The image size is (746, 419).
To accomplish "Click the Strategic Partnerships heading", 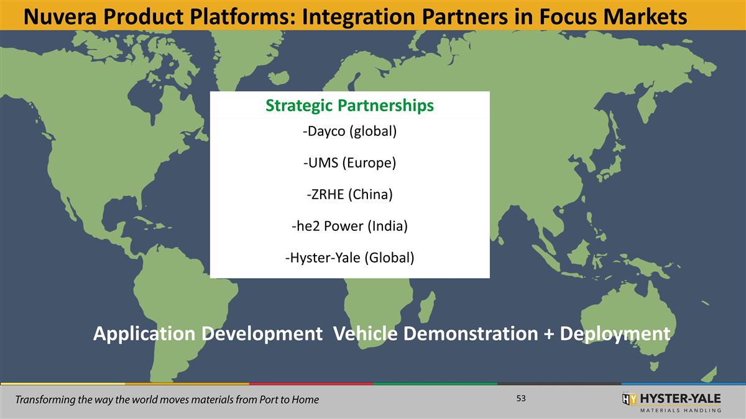I will point(350,106).
